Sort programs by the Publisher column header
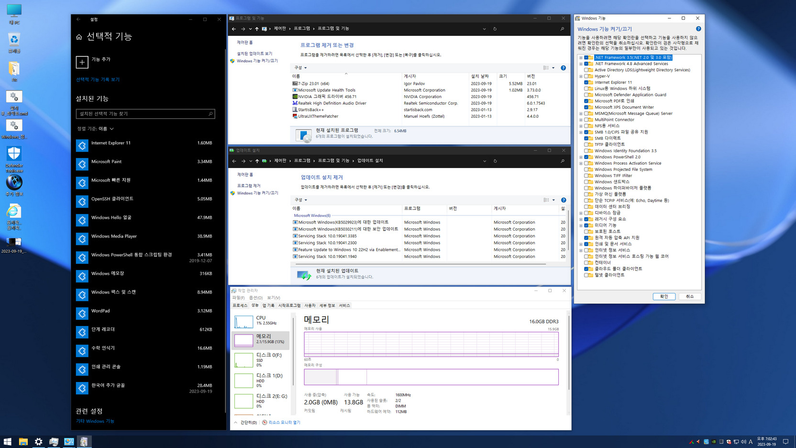 (x=435, y=76)
